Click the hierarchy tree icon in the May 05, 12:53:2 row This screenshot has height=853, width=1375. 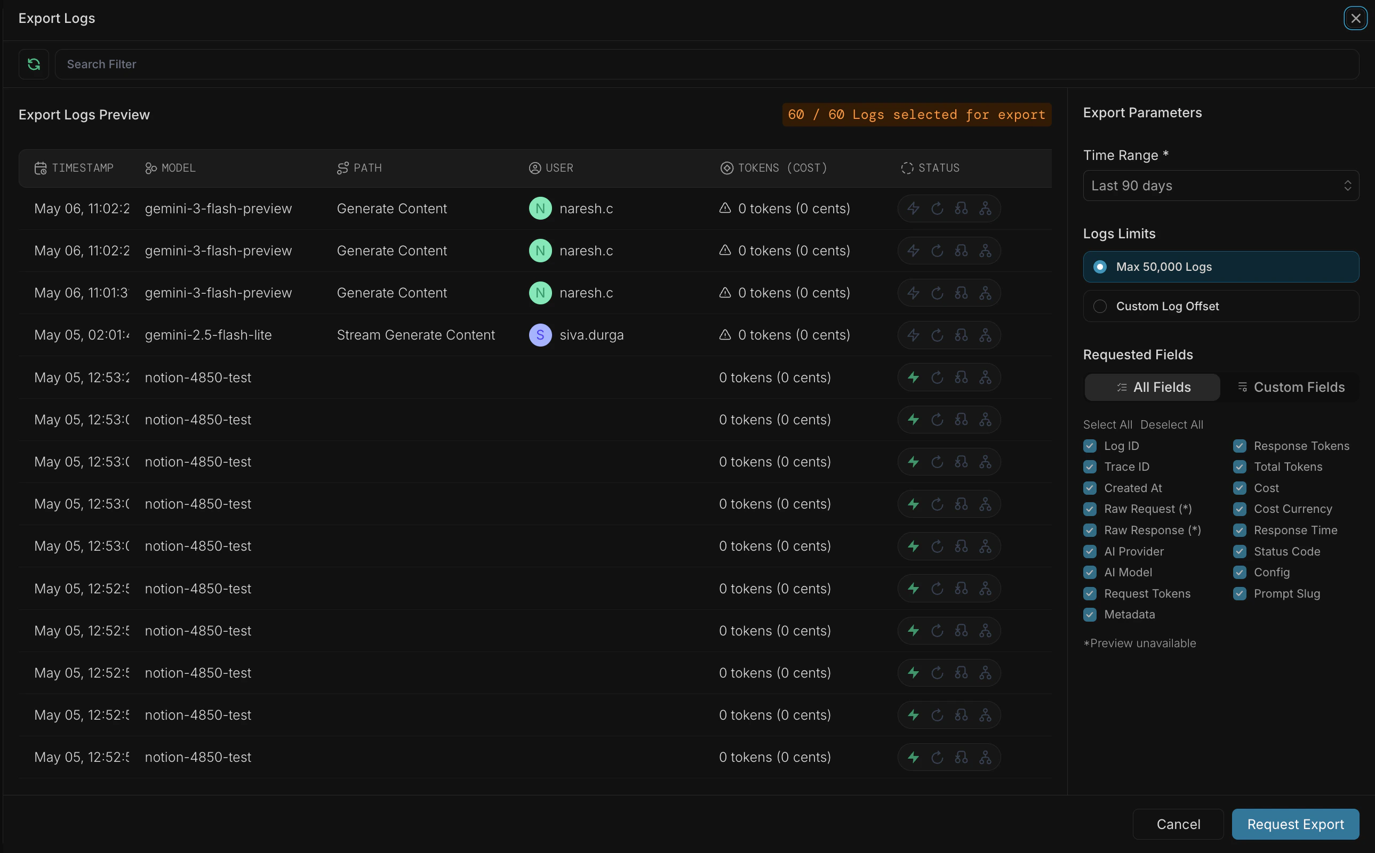point(985,377)
